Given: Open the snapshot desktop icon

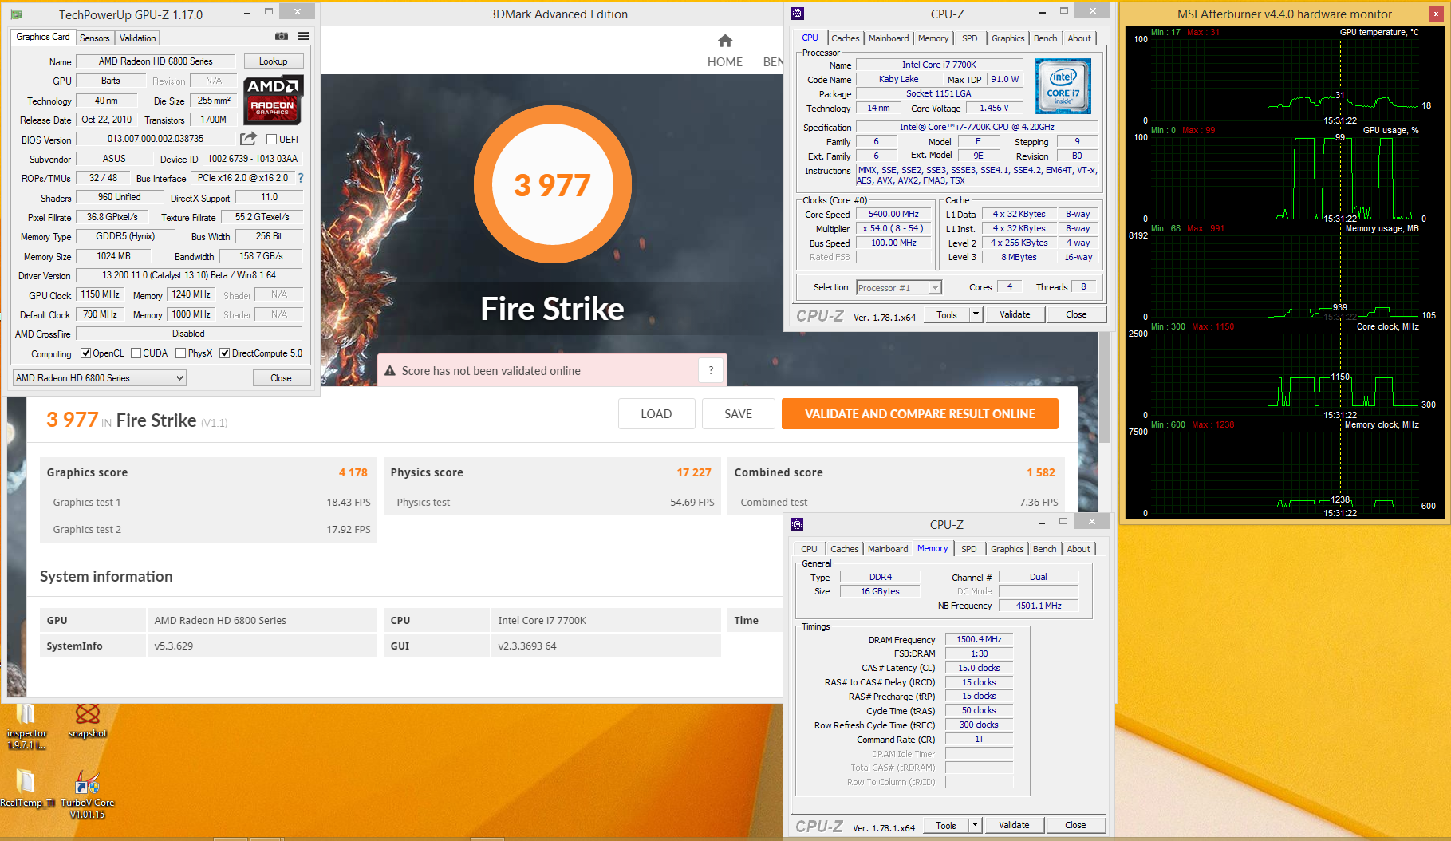Looking at the screenshot, I should point(88,721).
